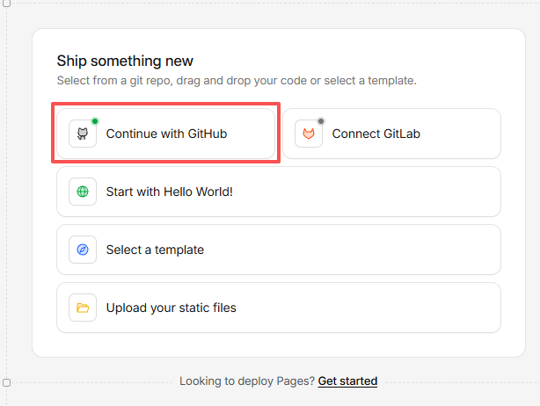The width and height of the screenshot is (540, 406).
Task: Start with Hello World! text option
Action: (x=170, y=192)
